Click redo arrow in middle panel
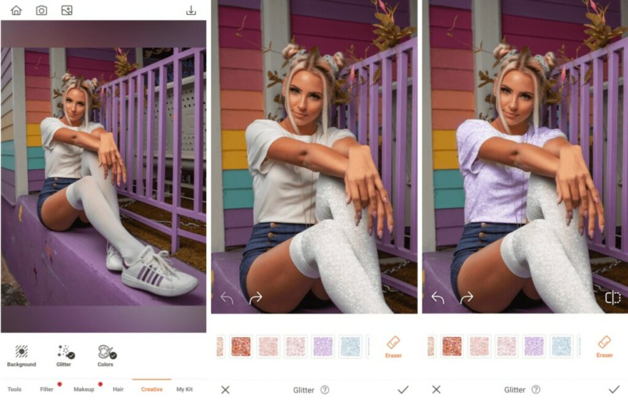 tap(256, 298)
